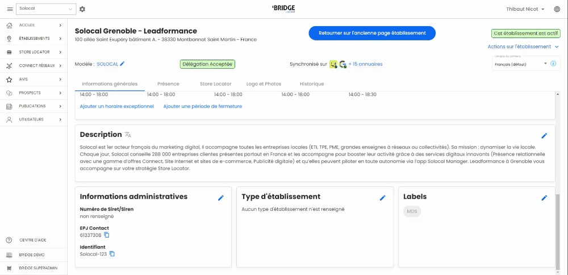The image size is (568, 275).
Task: Click the Store Locator sidebar icon
Action: (x=10, y=52)
